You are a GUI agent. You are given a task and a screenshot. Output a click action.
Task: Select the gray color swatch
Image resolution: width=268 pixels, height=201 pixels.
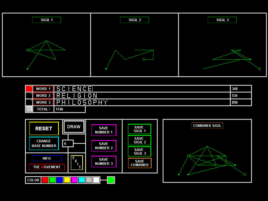[x=89, y=180]
